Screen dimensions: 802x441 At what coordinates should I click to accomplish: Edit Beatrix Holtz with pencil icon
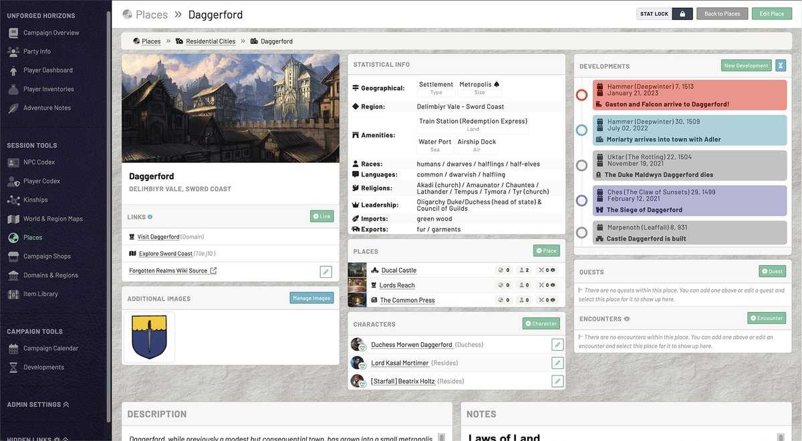(x=557, y=381)
